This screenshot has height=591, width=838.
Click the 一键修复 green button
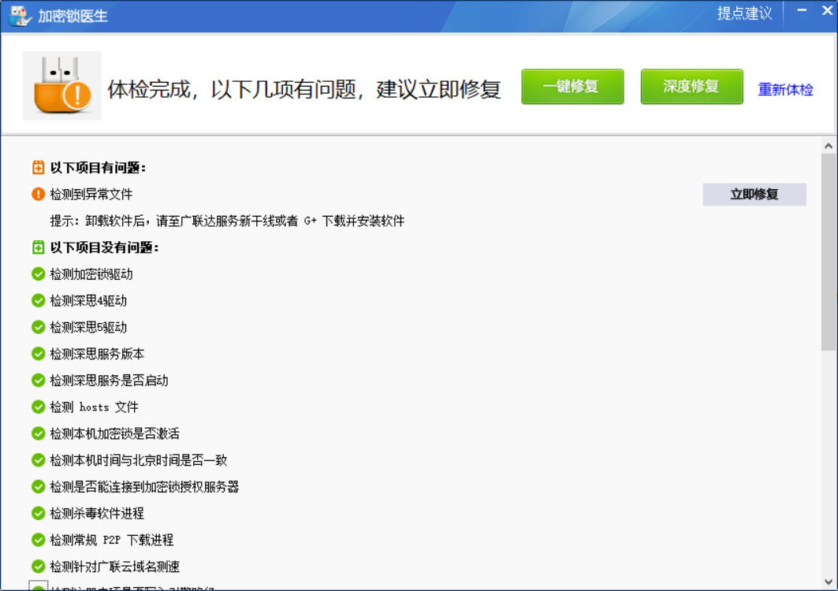572,87
